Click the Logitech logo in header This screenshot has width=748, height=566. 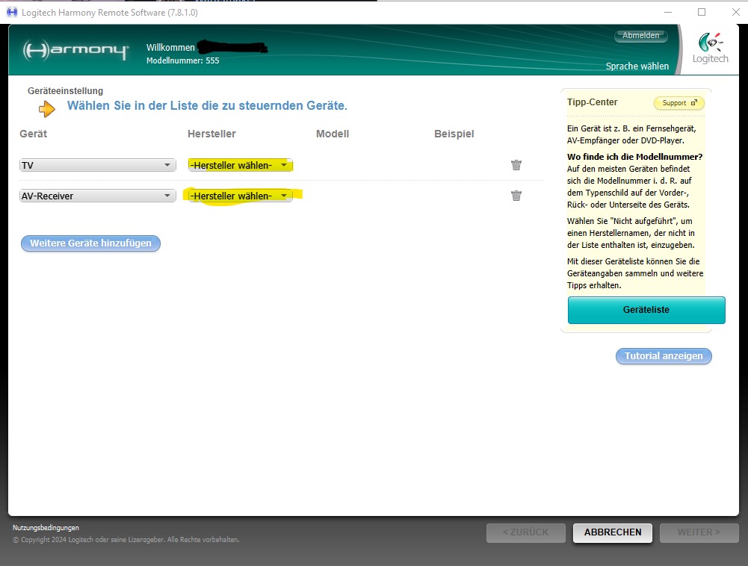point(711,49)
